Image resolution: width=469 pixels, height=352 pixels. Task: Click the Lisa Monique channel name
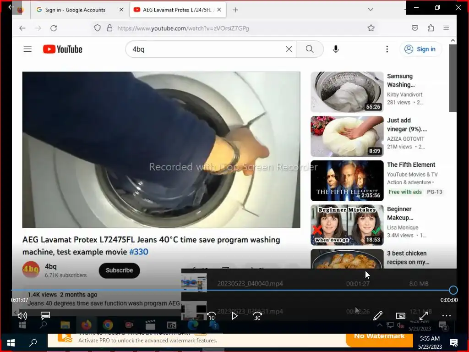pos(402,227)
